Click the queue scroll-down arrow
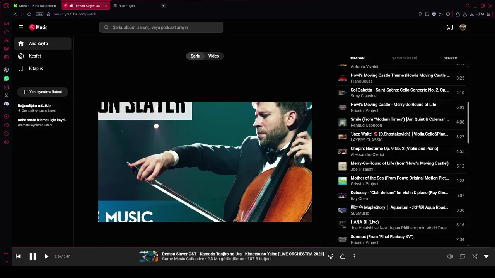 pyautogui.click(x=468, y=245)
